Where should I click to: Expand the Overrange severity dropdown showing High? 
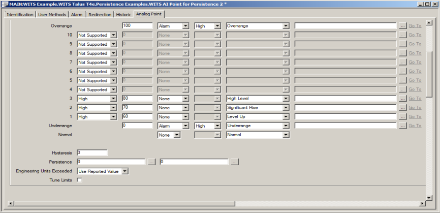coord(217,26)
